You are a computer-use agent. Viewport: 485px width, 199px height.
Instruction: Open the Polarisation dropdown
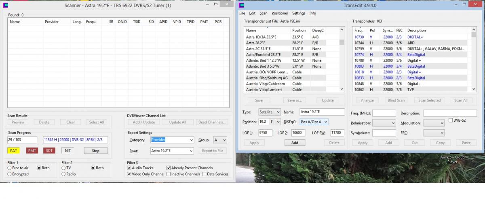(x=384, y=123)
